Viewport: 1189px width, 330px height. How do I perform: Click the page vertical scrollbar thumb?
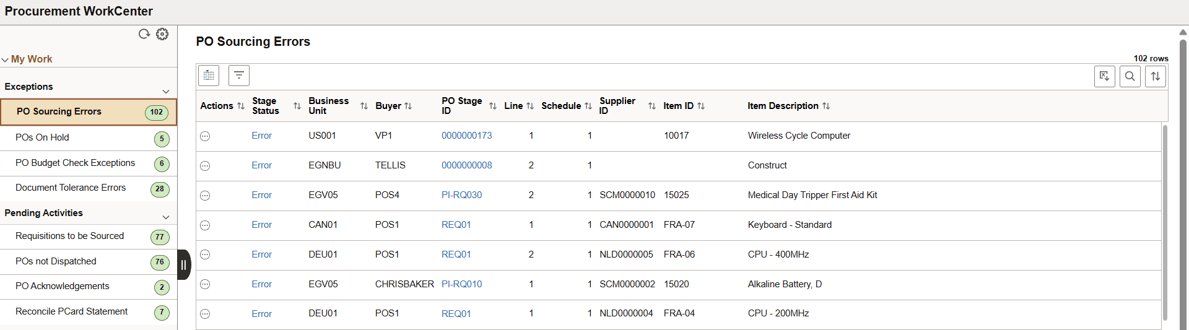tap(1183, 185)
